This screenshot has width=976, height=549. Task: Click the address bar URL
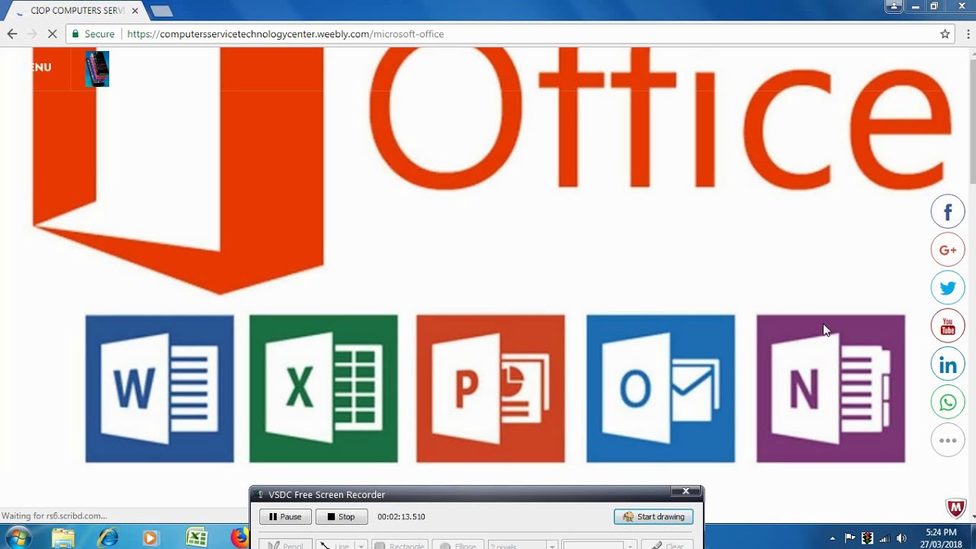tap(285, 34)
